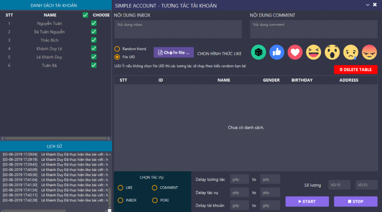Click the account name Nguyễn Tuân

50,23
